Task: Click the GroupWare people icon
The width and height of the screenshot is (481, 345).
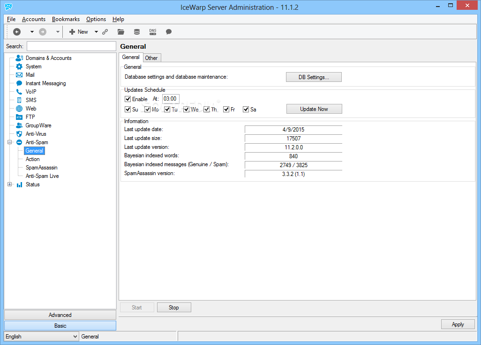Action: tap(19, 125)
